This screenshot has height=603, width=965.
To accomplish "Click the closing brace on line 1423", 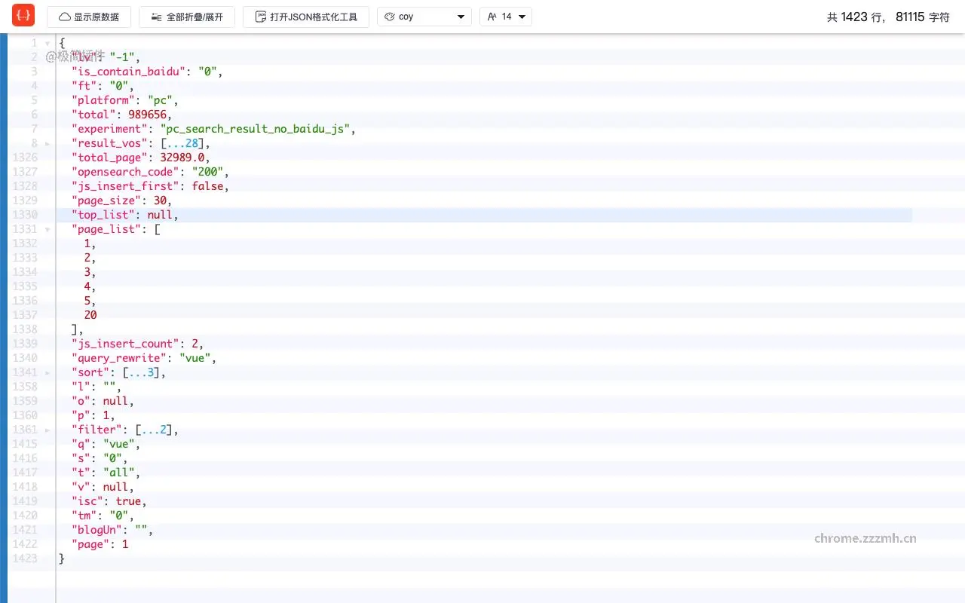I will 62,559.
